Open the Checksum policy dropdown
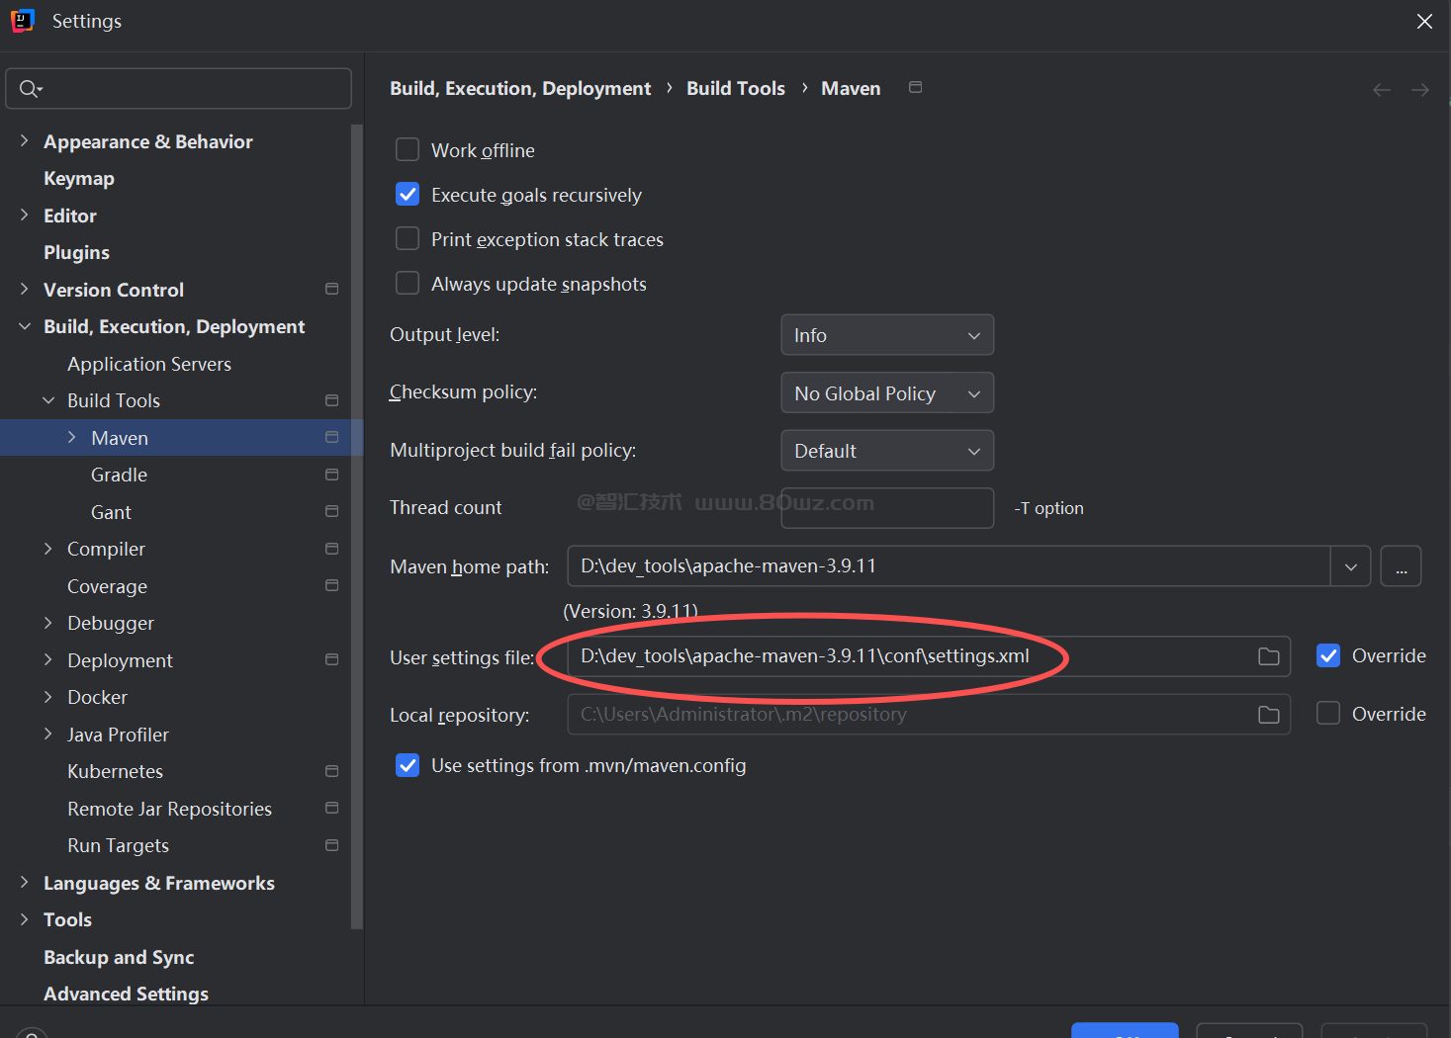Viewport: 1451px width, 1038px height. tap(887, 392)
